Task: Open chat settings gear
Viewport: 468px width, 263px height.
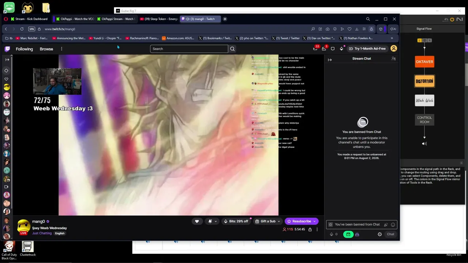Action: [380, 234]
